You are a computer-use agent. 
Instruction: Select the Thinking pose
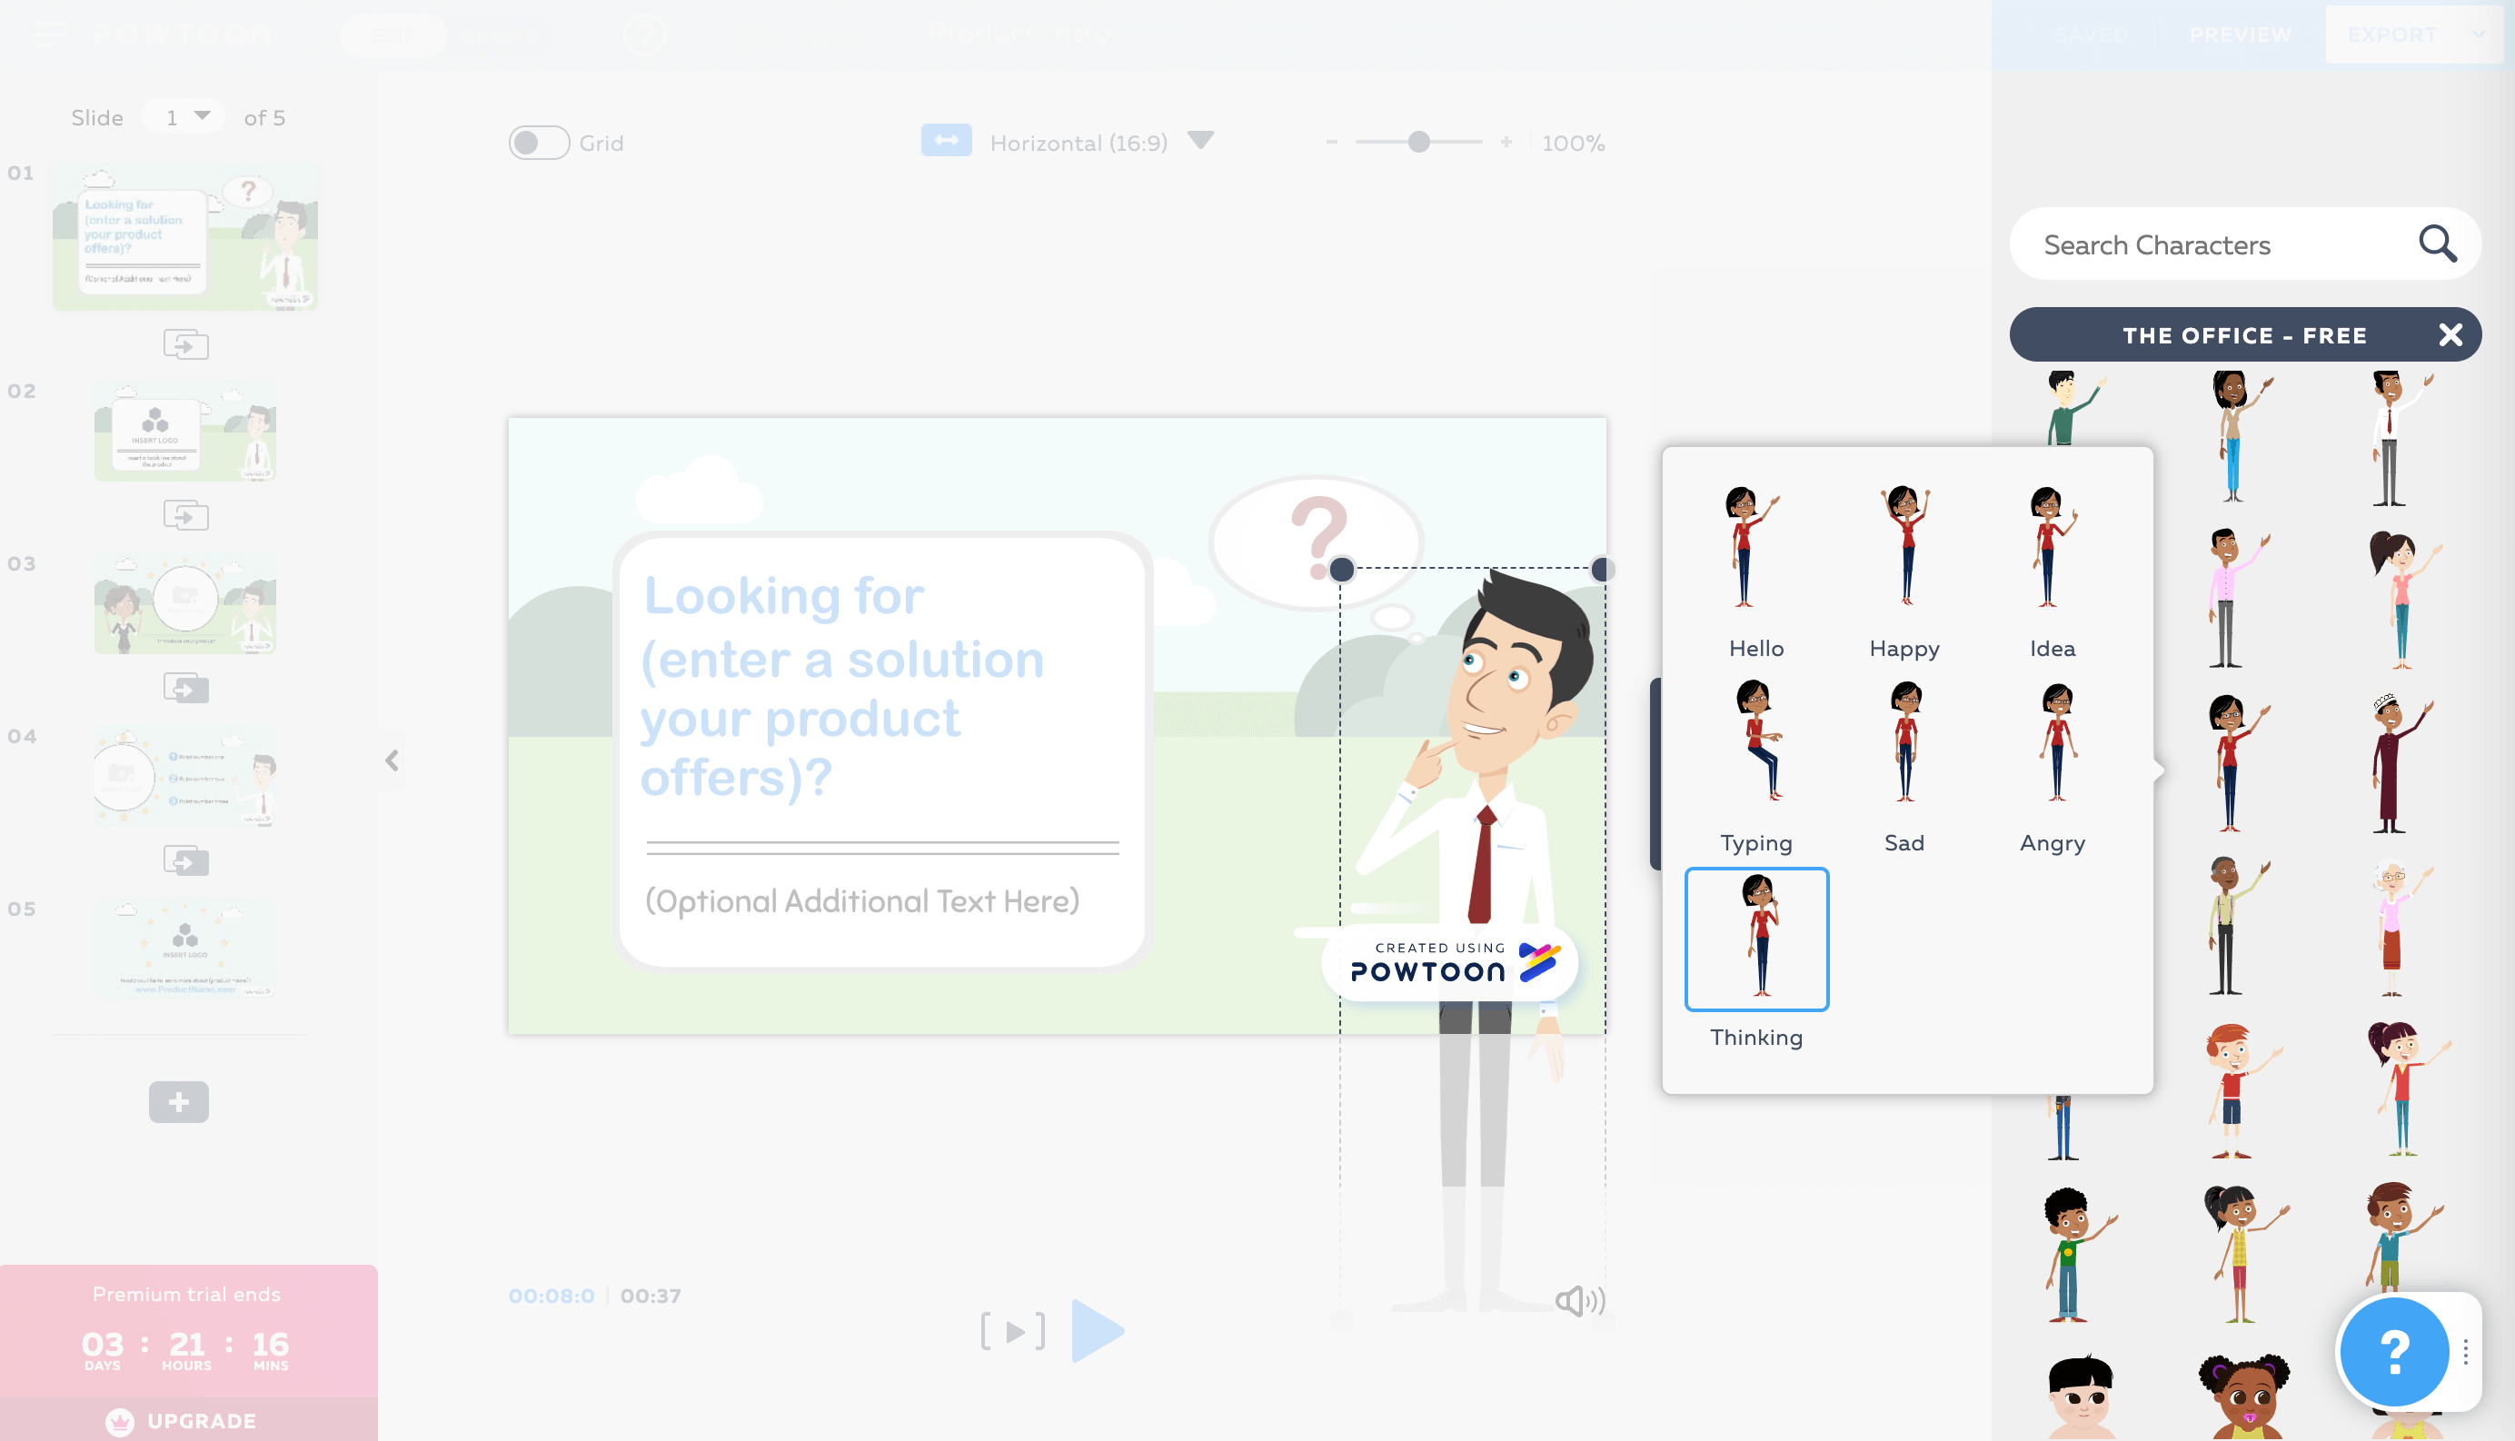[1755, 939]
